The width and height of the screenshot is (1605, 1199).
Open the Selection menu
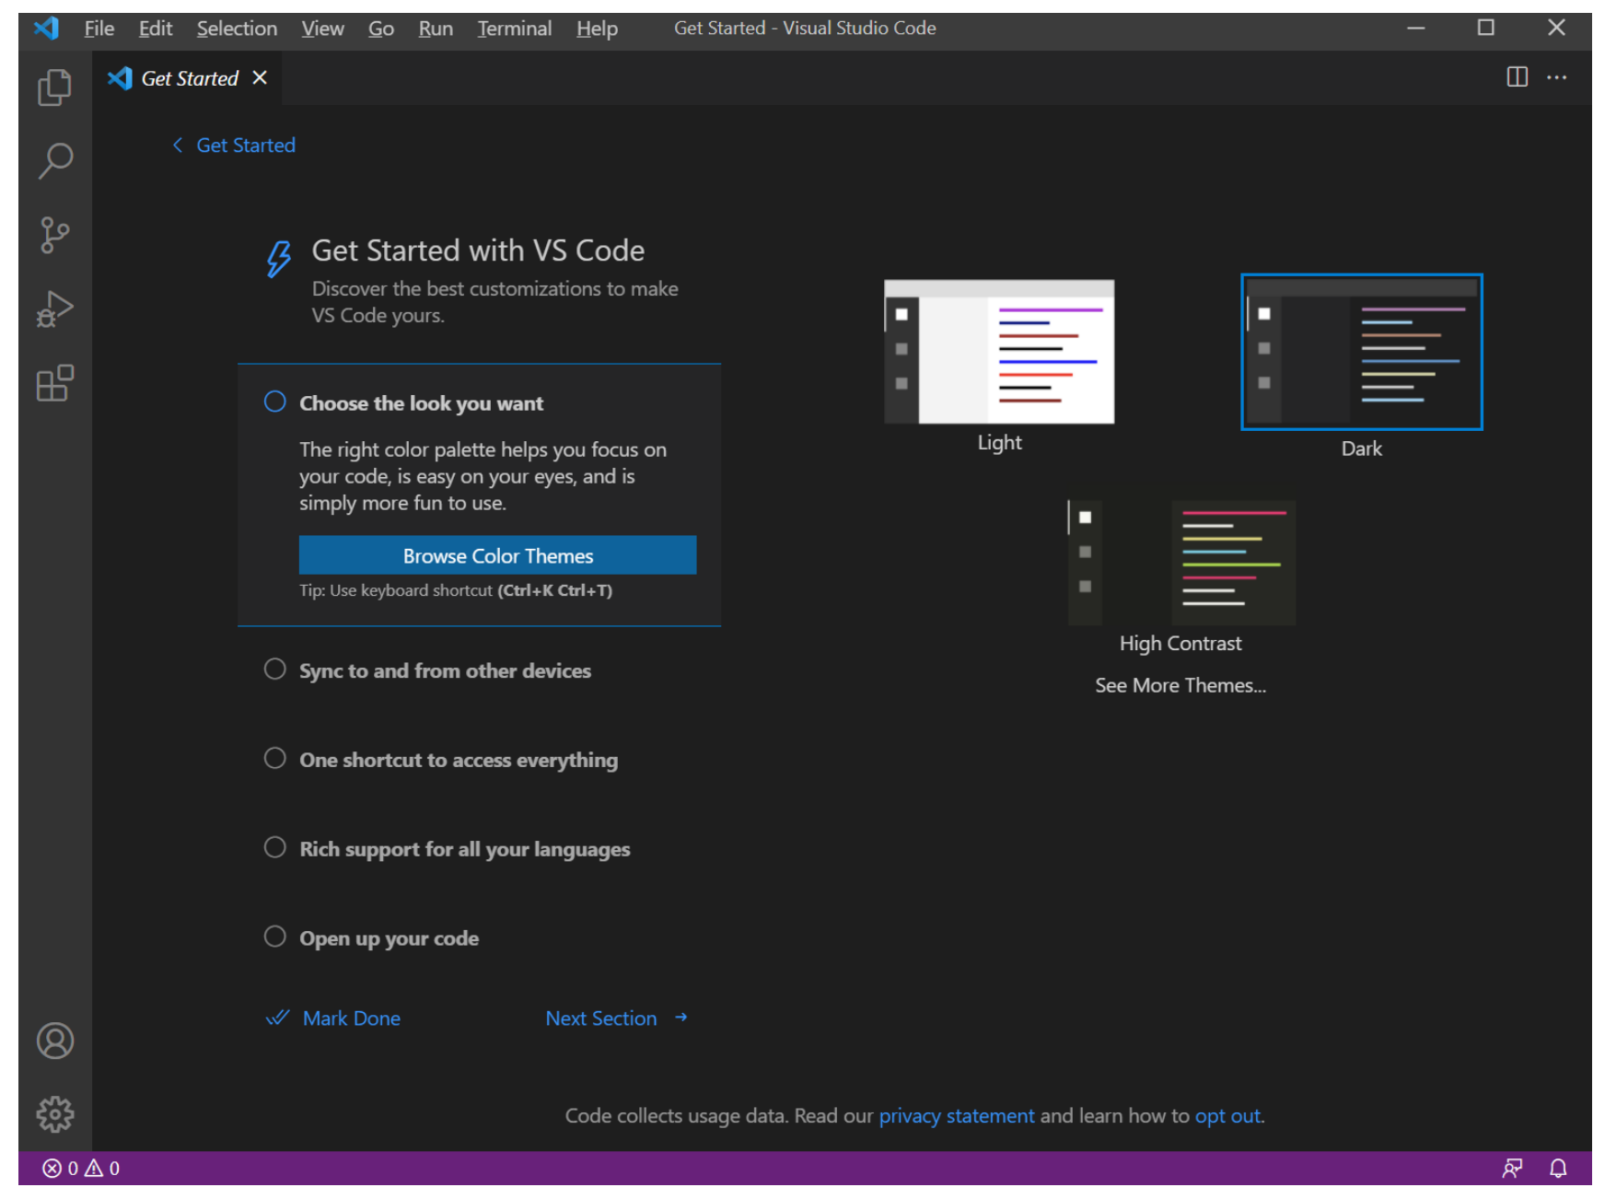237,29
